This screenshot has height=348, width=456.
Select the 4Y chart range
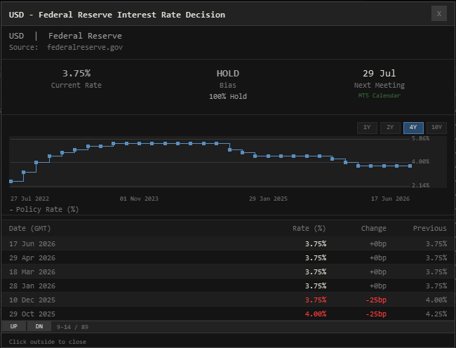point(413,127)
